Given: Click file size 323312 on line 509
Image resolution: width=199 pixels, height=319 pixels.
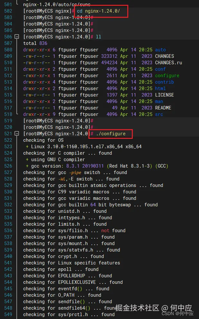Looking at the screenshot, I should [x=109, y=56].
